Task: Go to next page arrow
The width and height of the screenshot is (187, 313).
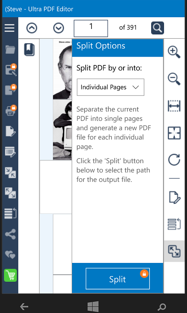Action: (x=58, y=28)
